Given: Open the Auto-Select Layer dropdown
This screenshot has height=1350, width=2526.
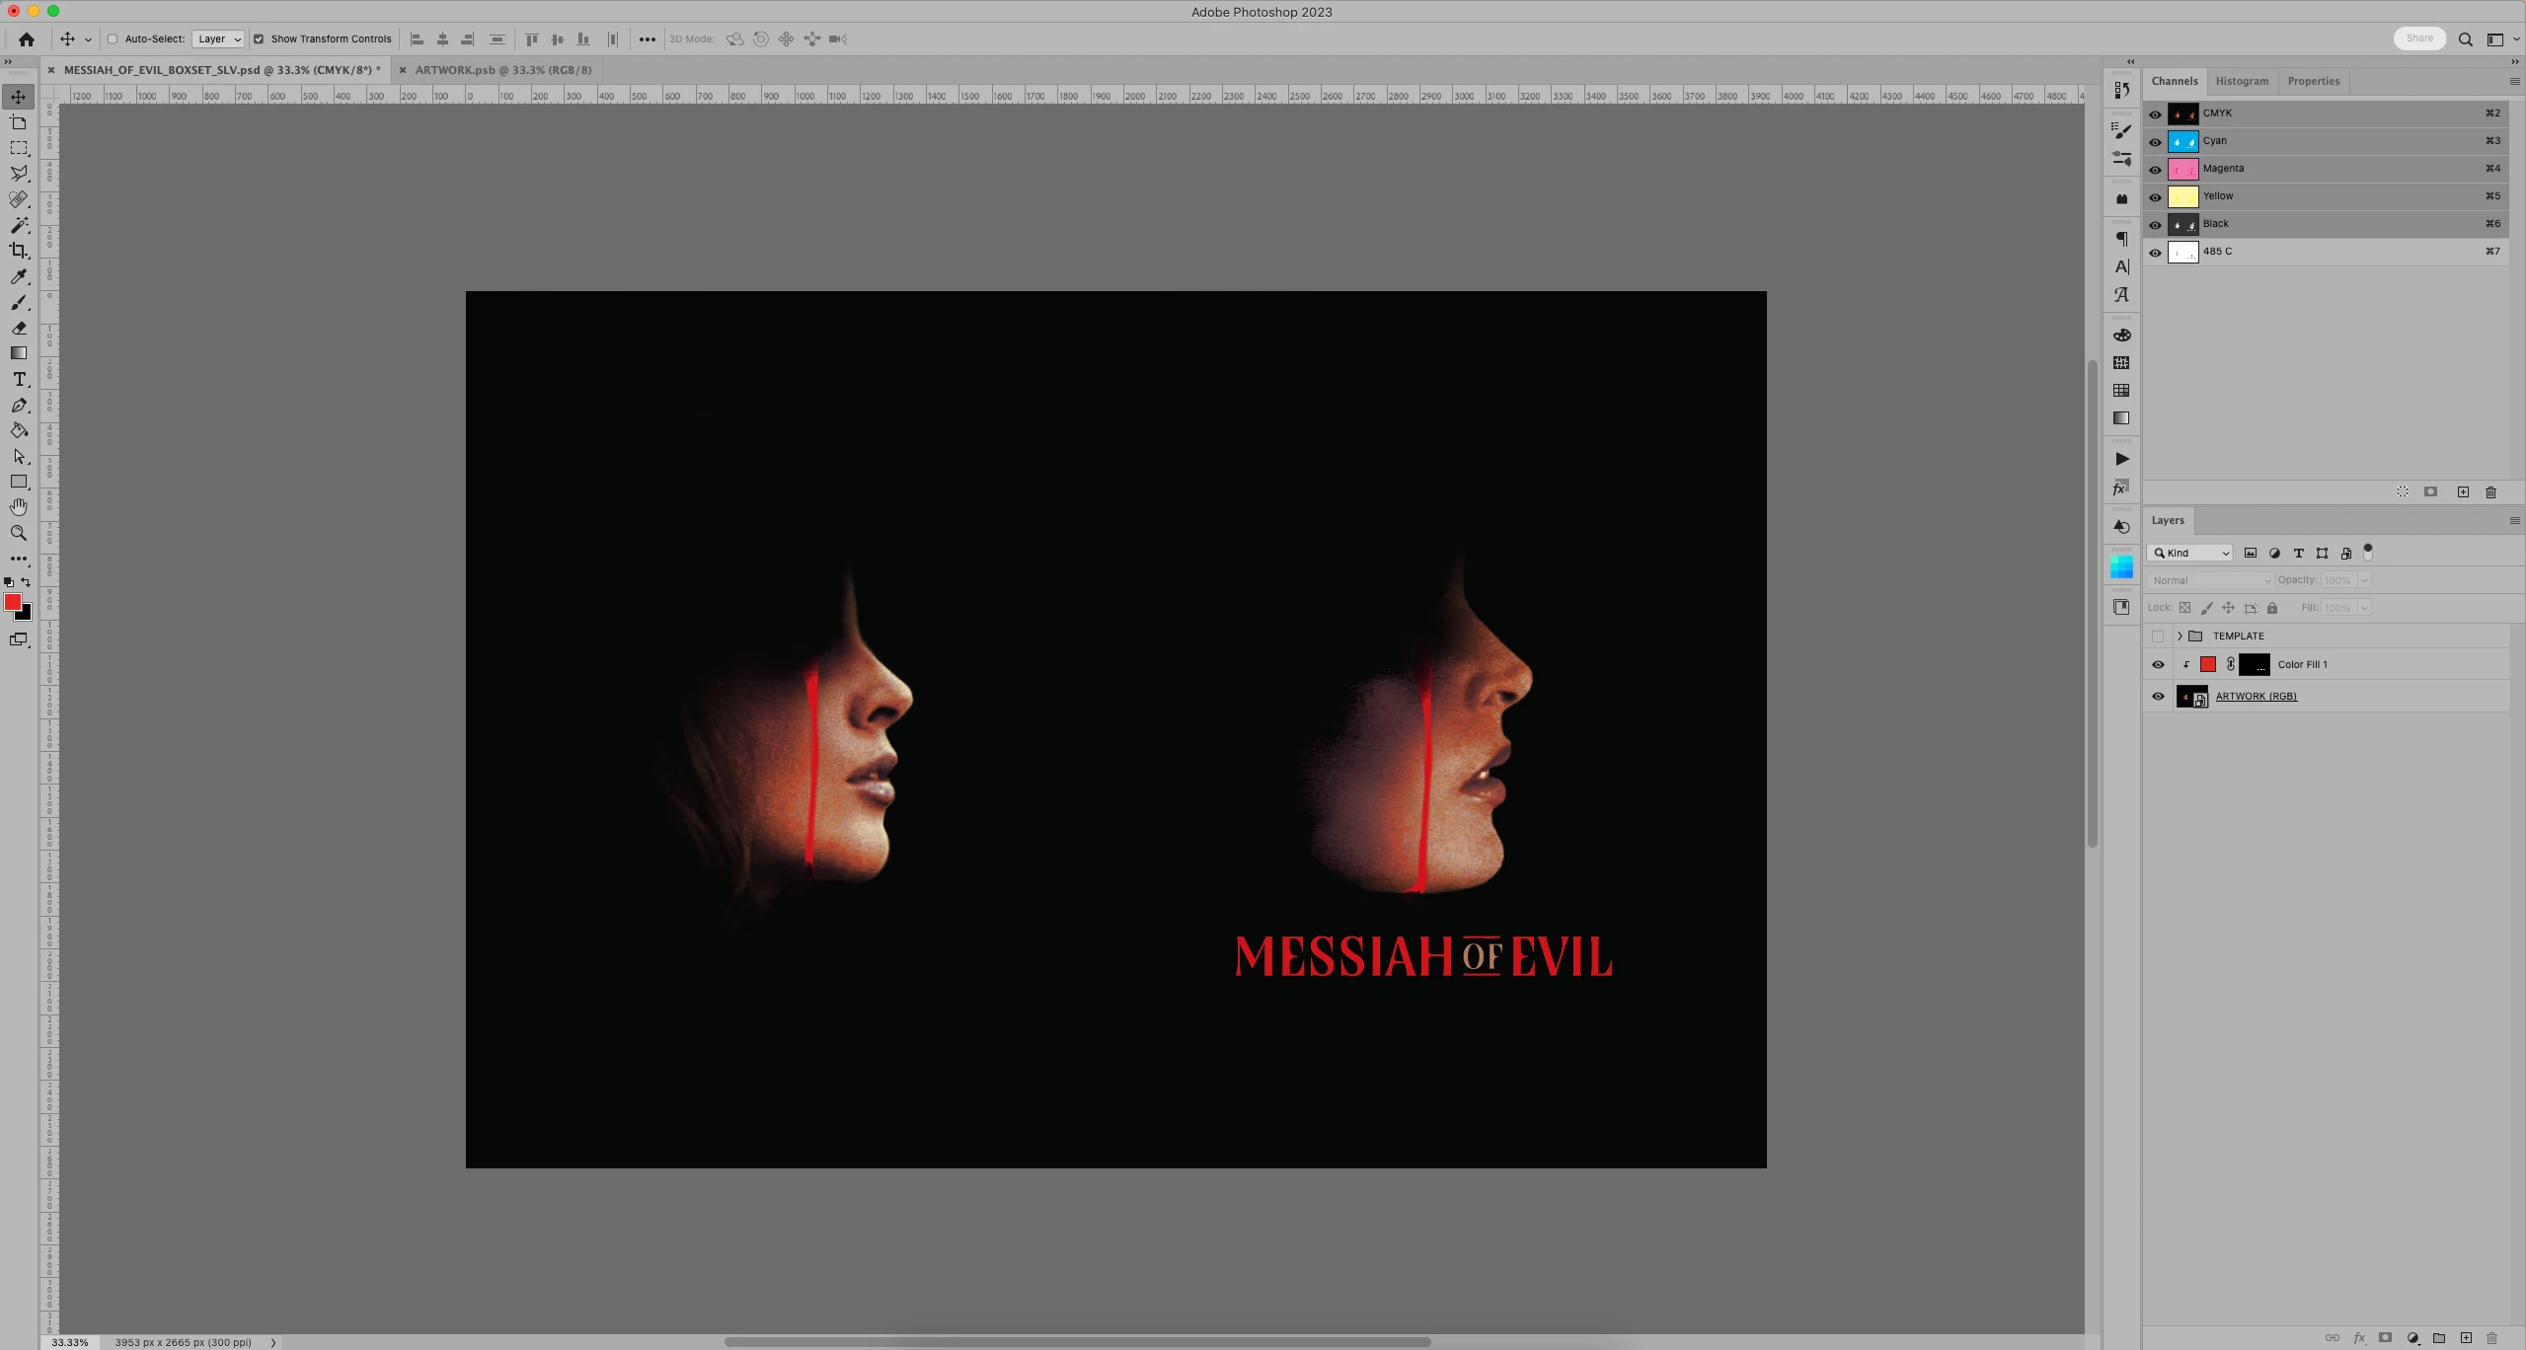Looking at the screenshot, I should point(218,39).
